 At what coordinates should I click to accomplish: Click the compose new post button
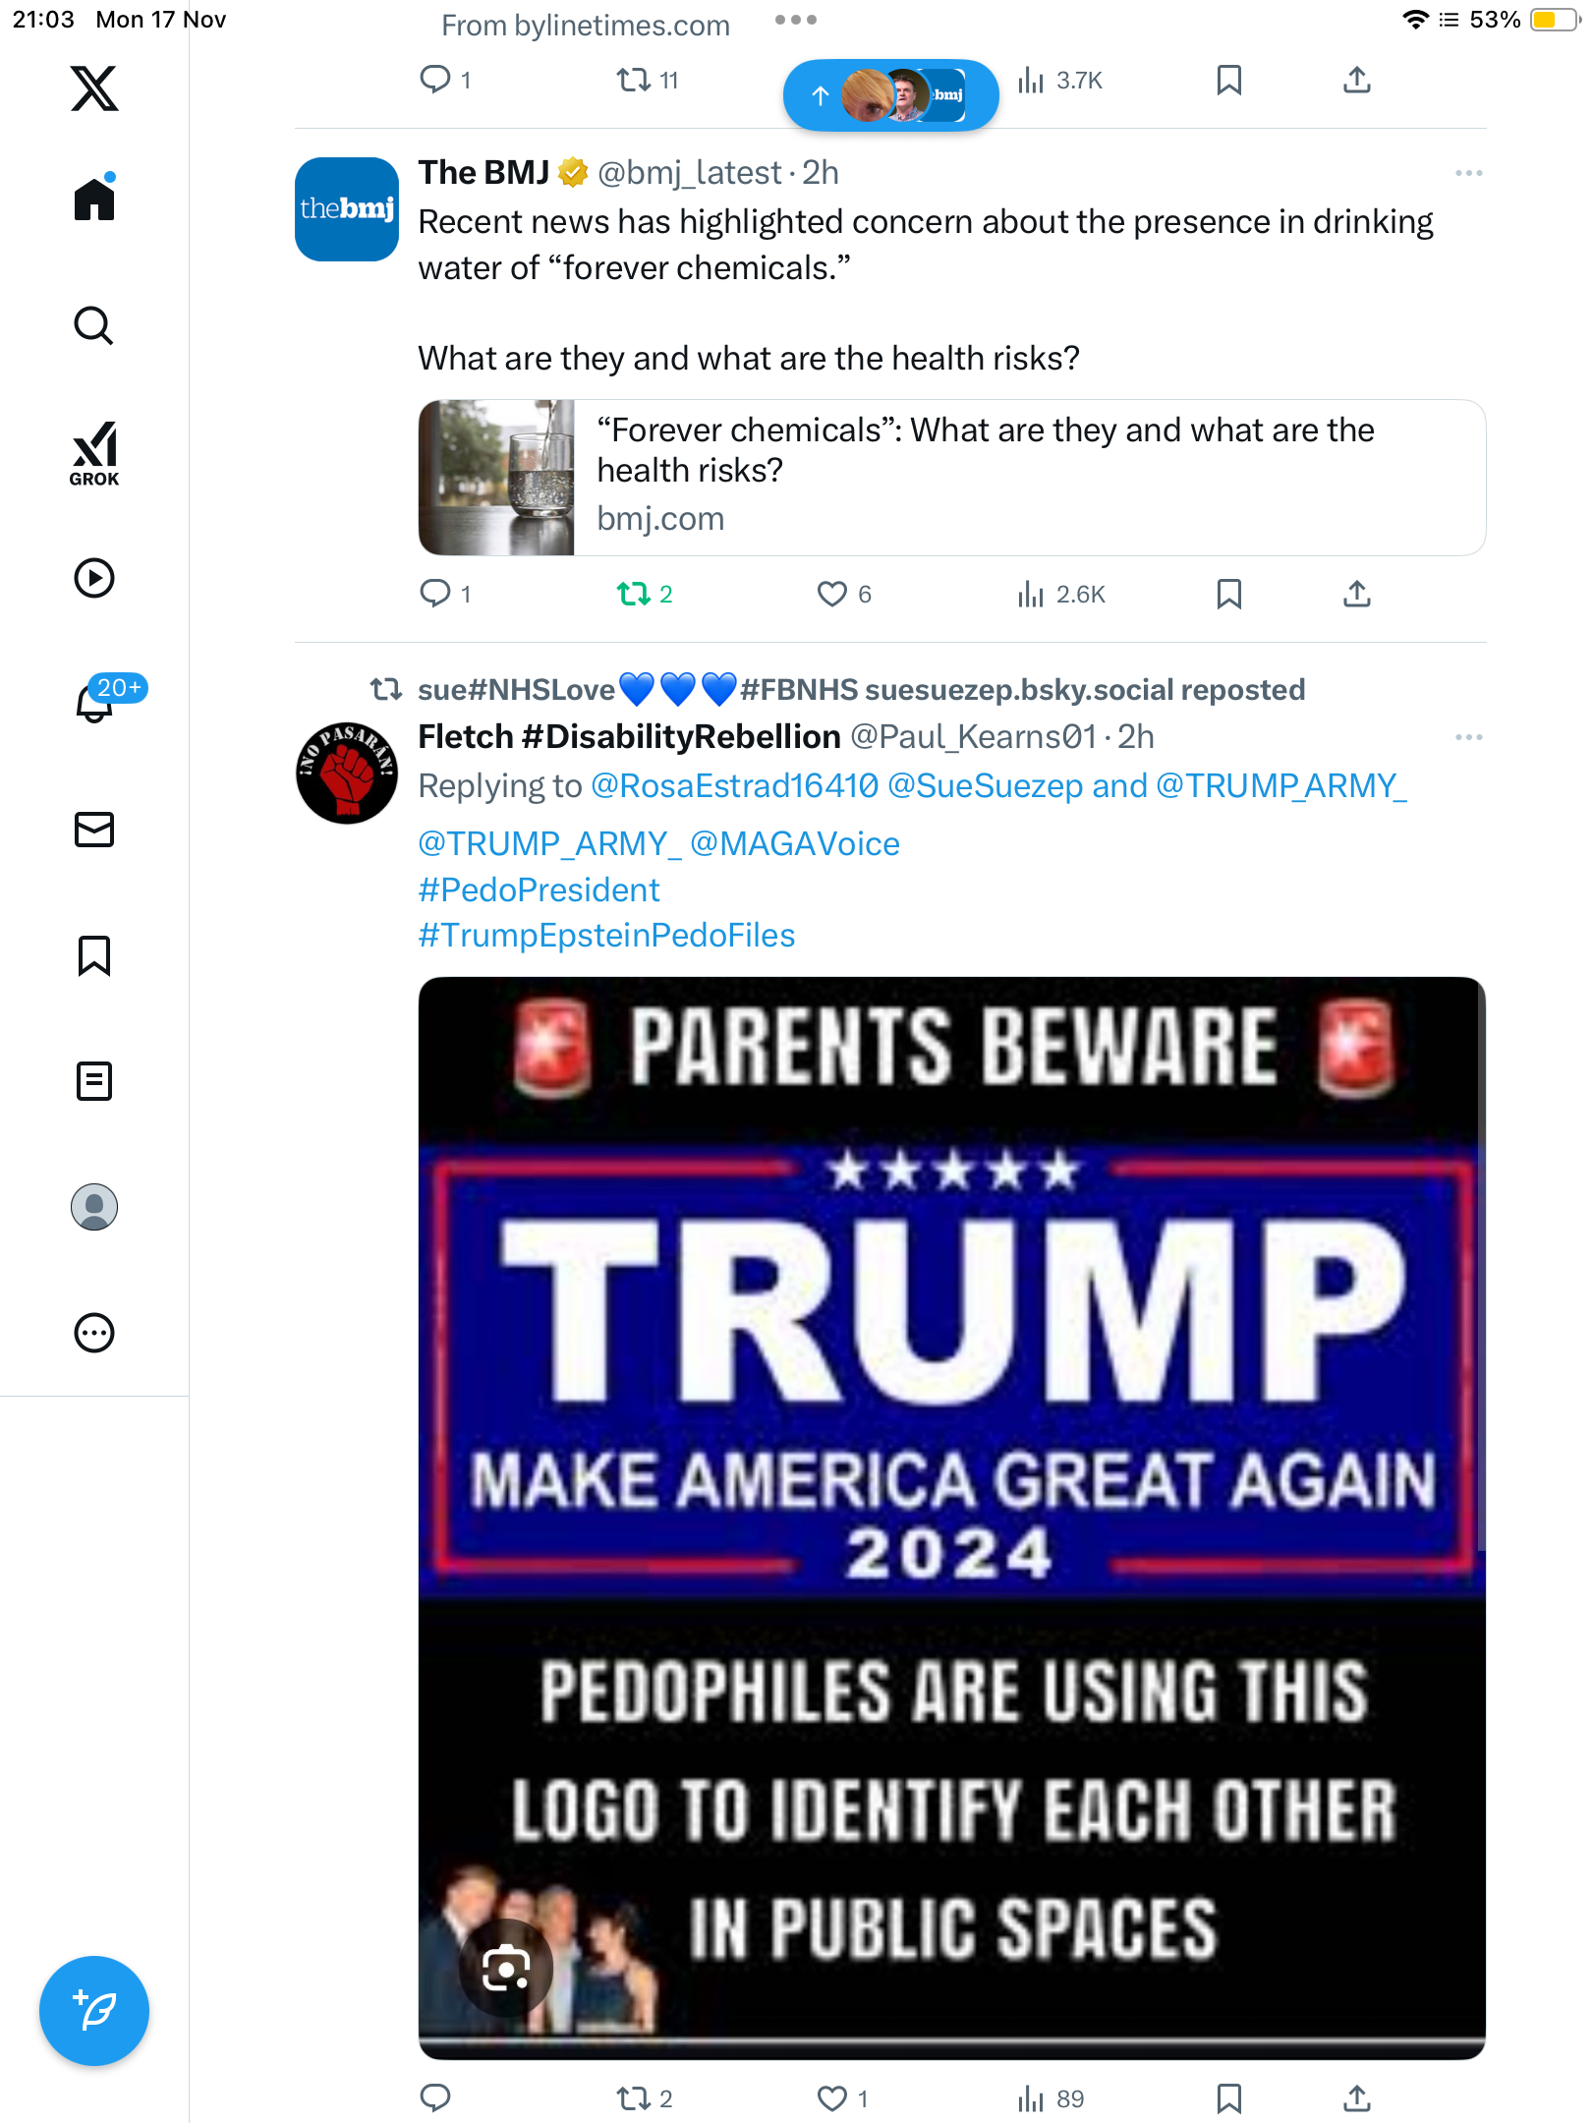click(94, 2011)
